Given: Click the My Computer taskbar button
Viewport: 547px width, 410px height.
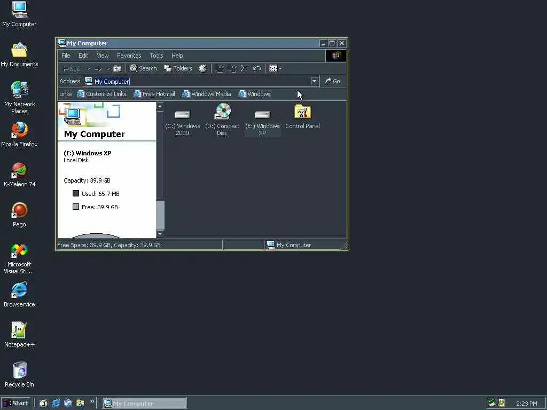Looking at the screenshot, I should pos(144,404).
